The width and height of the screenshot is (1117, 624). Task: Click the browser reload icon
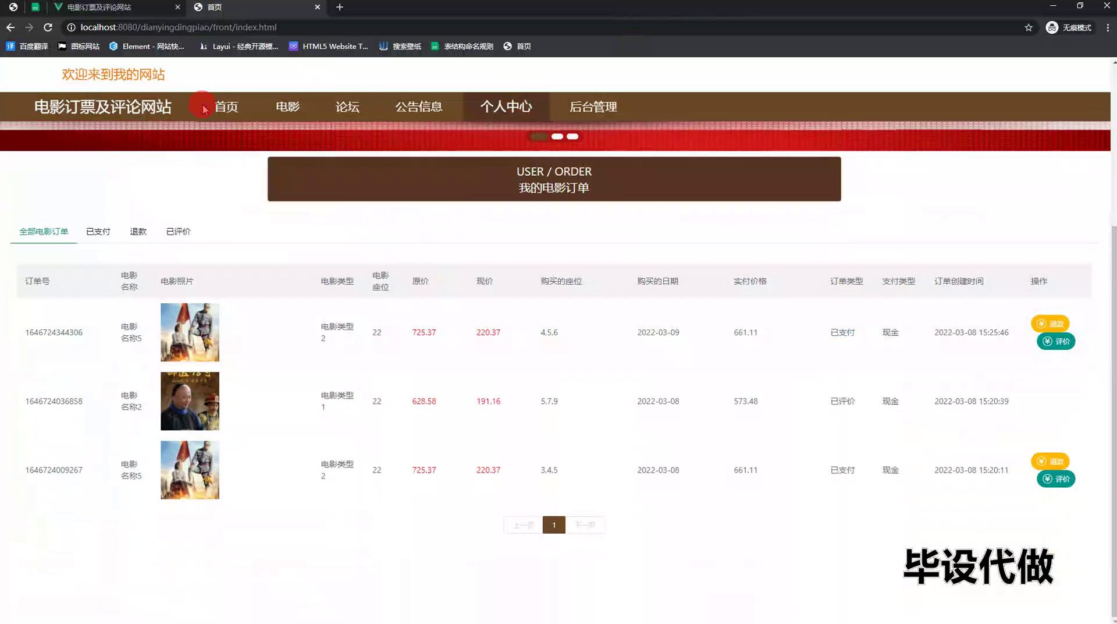pos(48,27)
